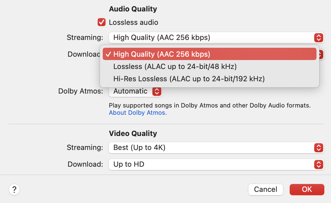
Task: Confirm settings with the OK button
Action: click(x=307, y=190)
